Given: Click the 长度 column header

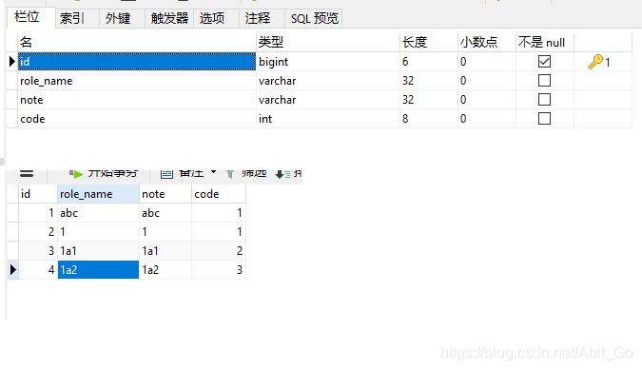Looking at the screenshot, I should (x=429, y=42).
